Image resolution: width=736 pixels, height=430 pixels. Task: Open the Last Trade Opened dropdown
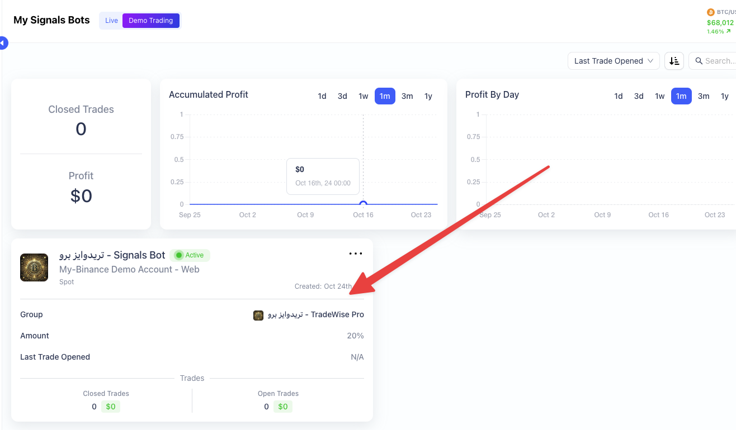pyautogui.click(x=614, y=61)
